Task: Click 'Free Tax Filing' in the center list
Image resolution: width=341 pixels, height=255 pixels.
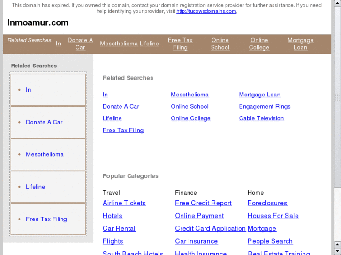Action: 123,130
